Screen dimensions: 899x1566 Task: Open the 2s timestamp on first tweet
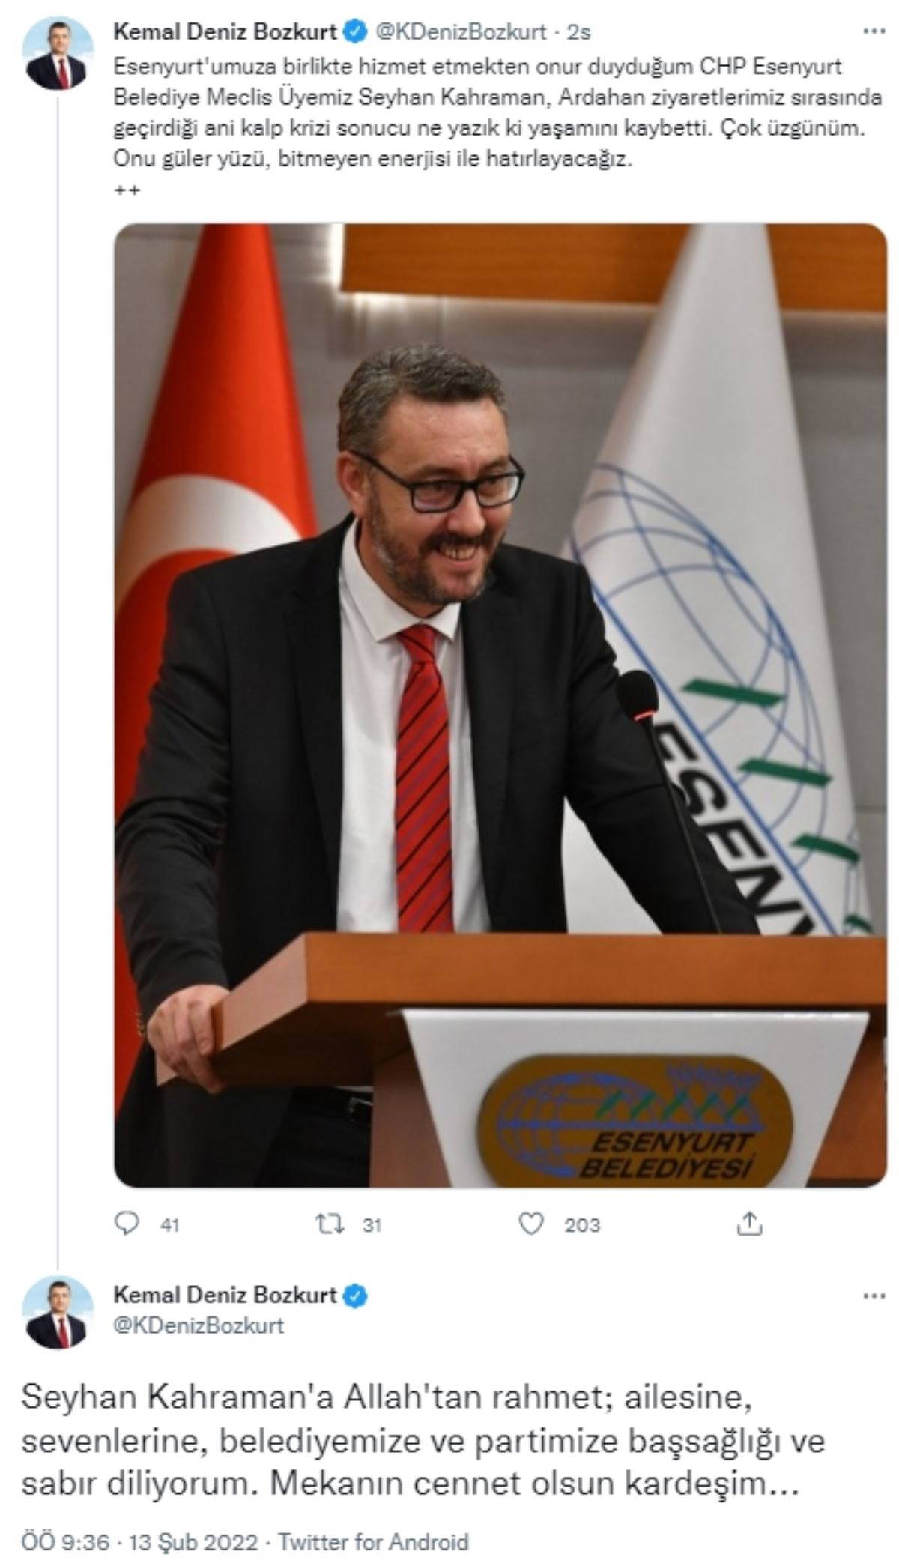point(578,32)
